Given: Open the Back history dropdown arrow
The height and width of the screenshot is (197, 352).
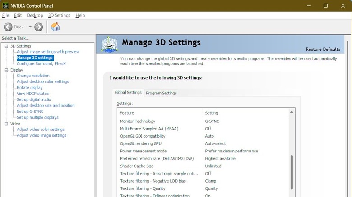Looking at the screenshot, I should point(30,27).
